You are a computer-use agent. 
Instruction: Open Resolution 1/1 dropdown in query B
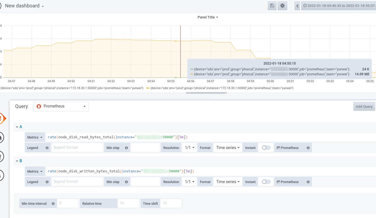pos(190,182)
